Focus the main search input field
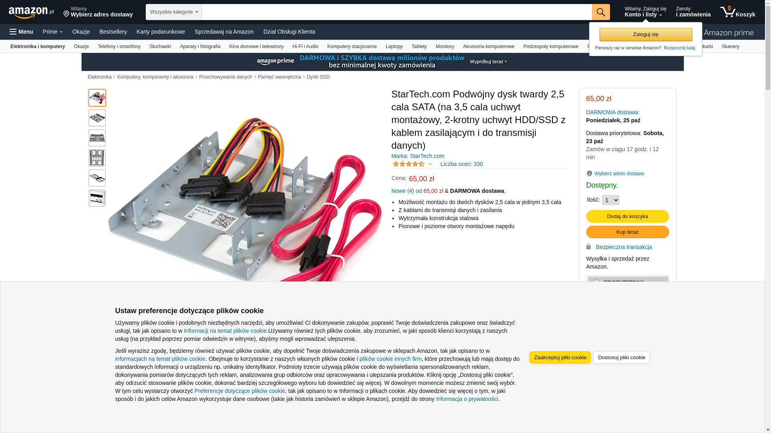Image resolution: width=771 pixels, height=433 pixels. coord(397,12)
